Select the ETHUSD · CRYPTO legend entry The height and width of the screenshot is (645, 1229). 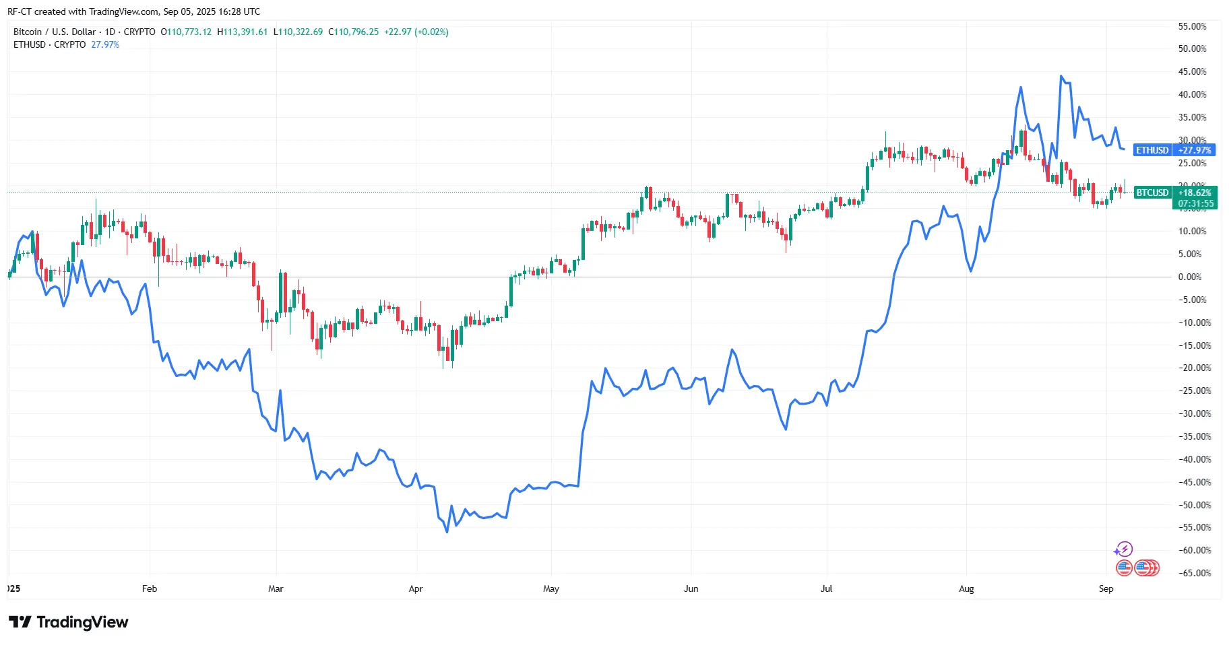pyautogui.click(x=49, y=44)
